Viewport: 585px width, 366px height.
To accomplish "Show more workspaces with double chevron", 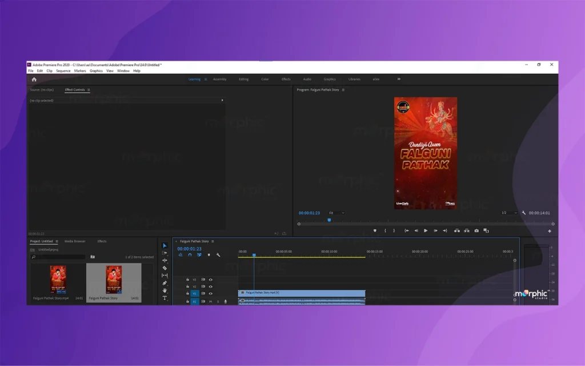I will pyautogui.click(x=399, y=79).
